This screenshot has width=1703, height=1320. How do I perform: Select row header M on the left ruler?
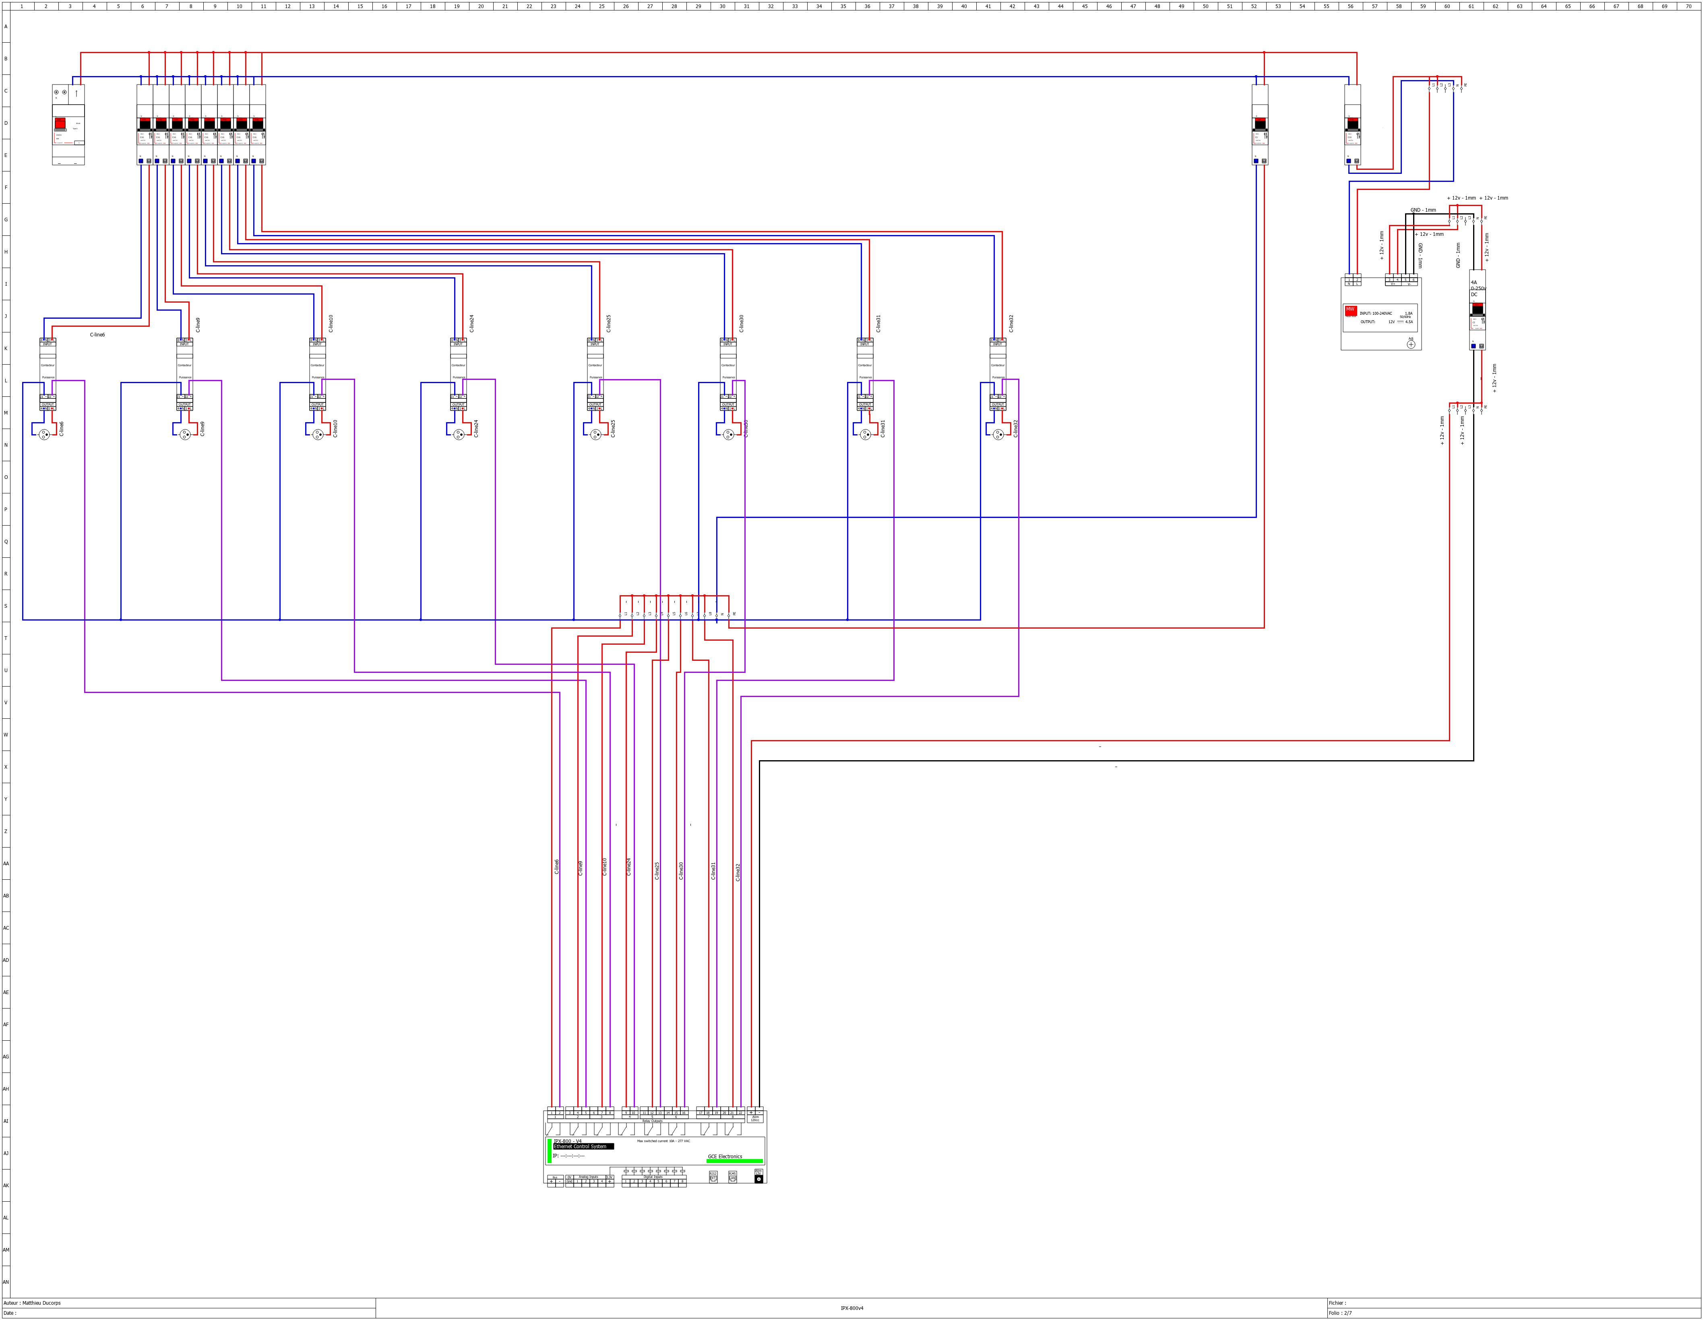6,413
